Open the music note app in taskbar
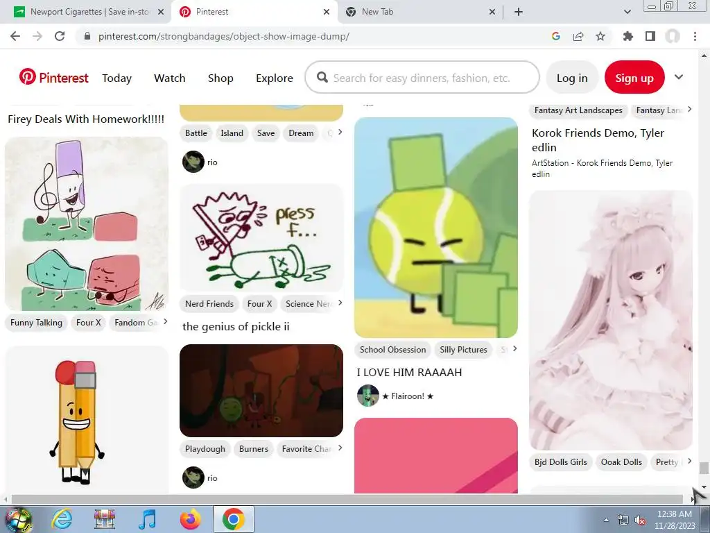 pyautogui.click(x=147, y=519)
